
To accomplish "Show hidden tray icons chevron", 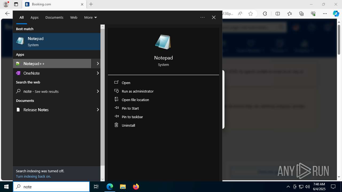I will click(288, 187).
